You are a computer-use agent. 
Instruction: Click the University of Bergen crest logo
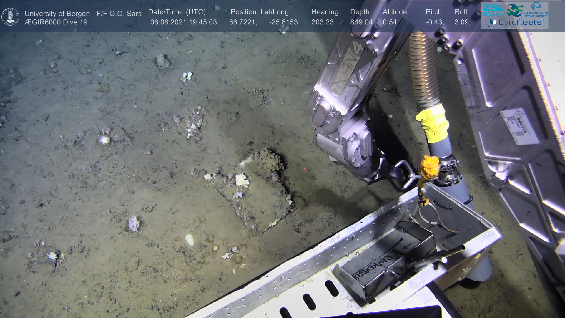click(x=10, y=16)
